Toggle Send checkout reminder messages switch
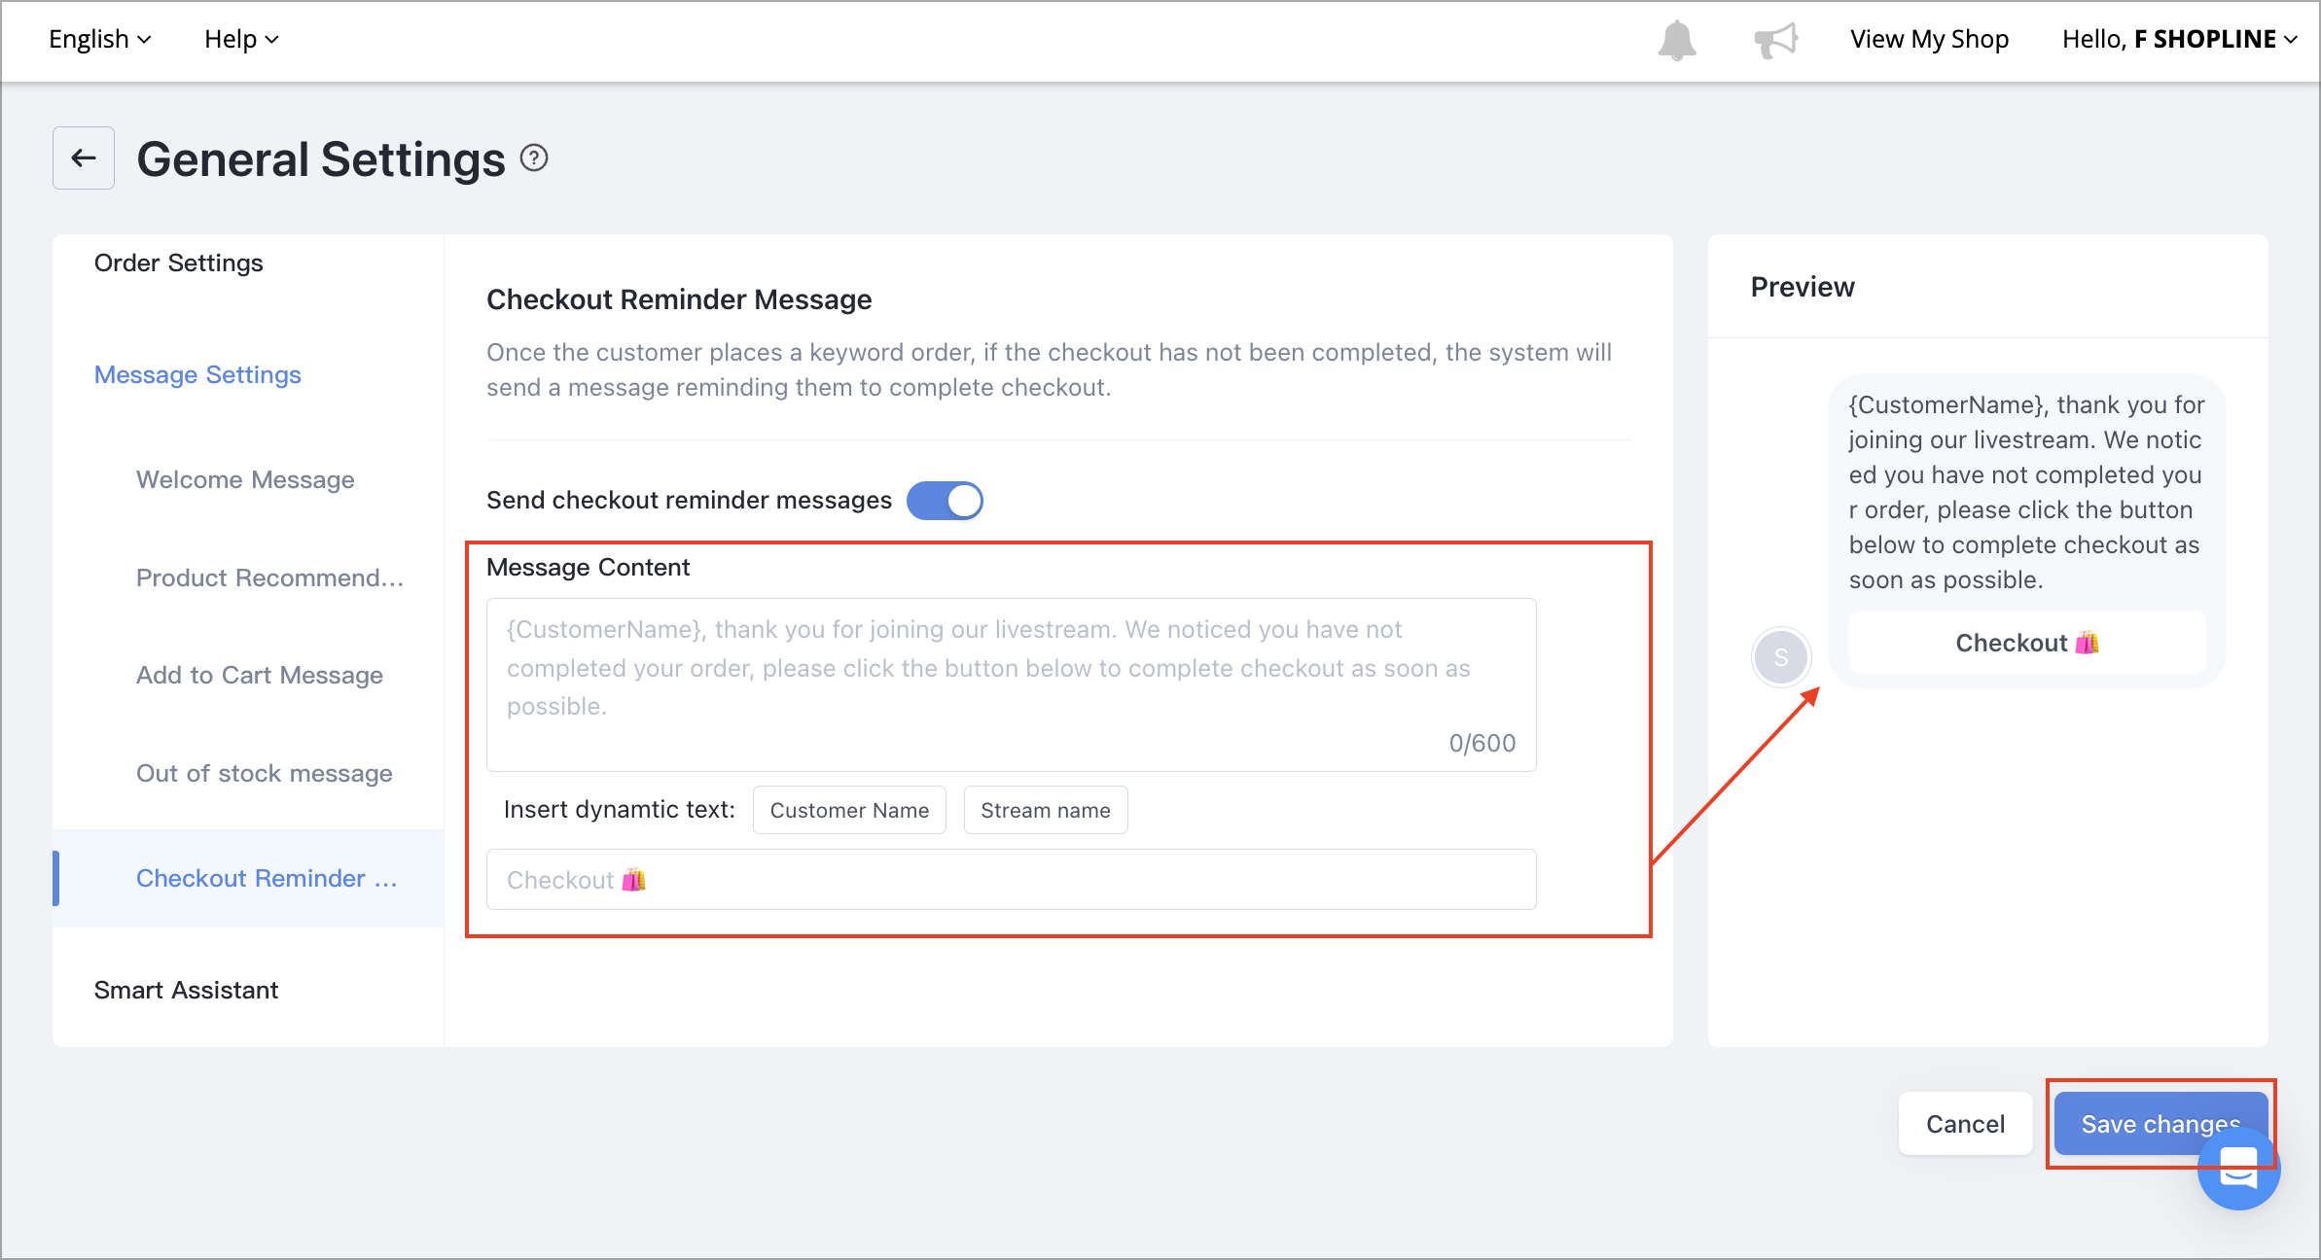Viewport: 2321px width, 1260px height. [x=945, y=501]
